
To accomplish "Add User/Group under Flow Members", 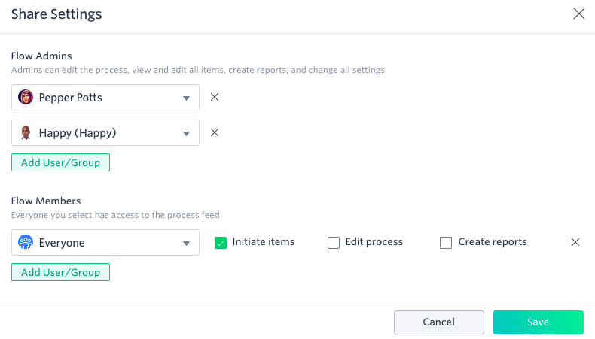I will [61, 272].
